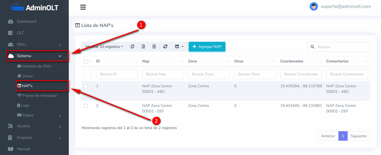The width and height of the screenshot is (381, 155).
Task: Click the CSV file export icon
Action: [x=154, y=47]
